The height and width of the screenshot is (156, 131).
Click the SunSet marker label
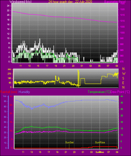coord(69,143)
